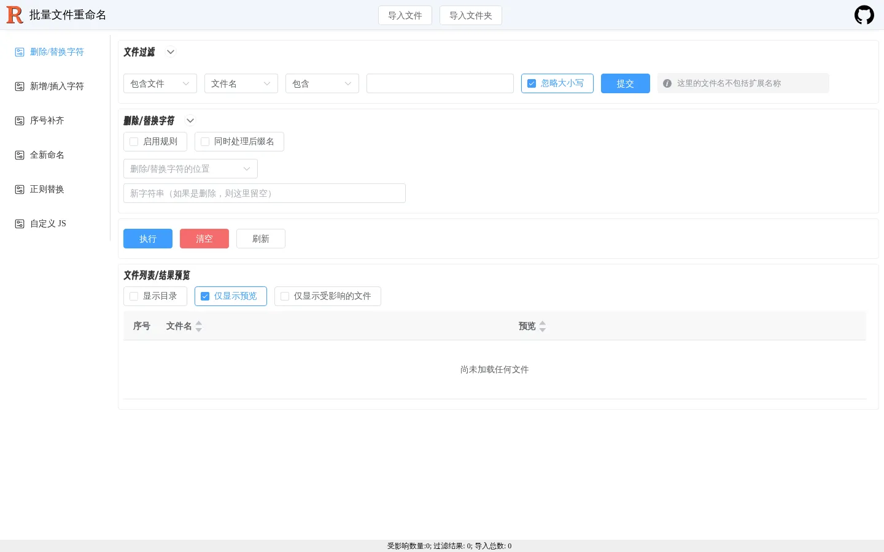The image size is (884, 552).
Task: Switch to 正则替换 menu item
Action: (55, 190)
